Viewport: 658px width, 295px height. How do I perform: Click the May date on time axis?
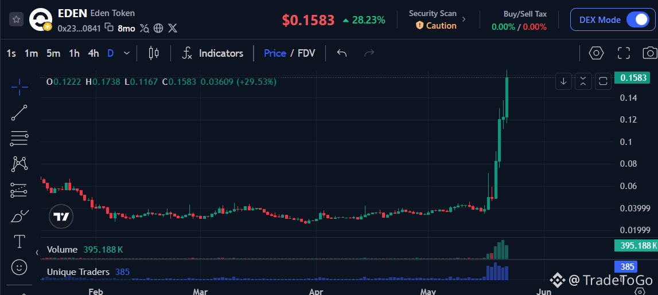tap(427, 292)
